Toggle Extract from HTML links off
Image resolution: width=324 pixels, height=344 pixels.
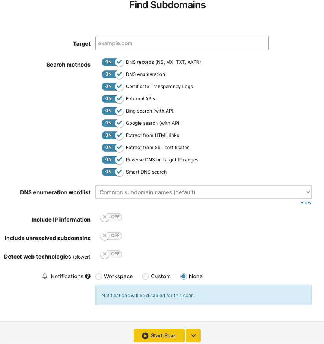pyautogui.click(x=113, y=135)
